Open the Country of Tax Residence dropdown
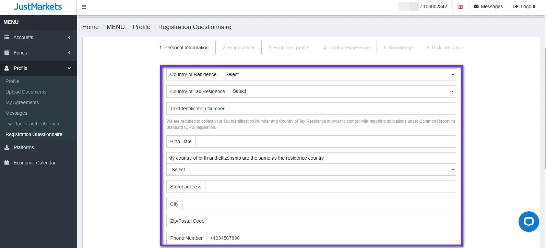Screen dimensions: 546x248 point(342,91)
